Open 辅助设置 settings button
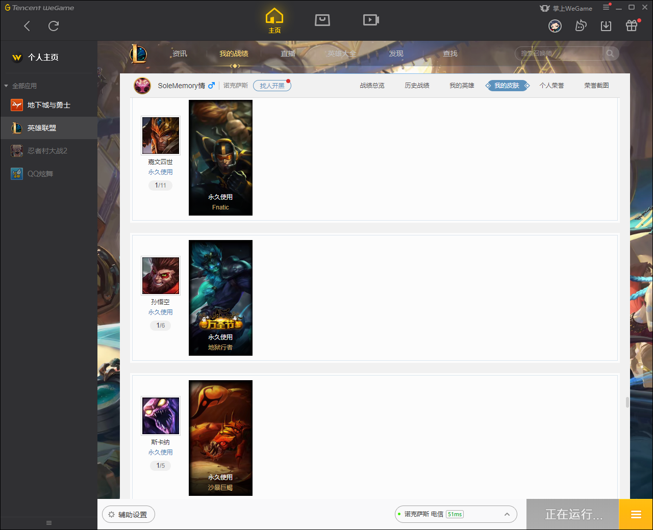 tap(129, 515)
